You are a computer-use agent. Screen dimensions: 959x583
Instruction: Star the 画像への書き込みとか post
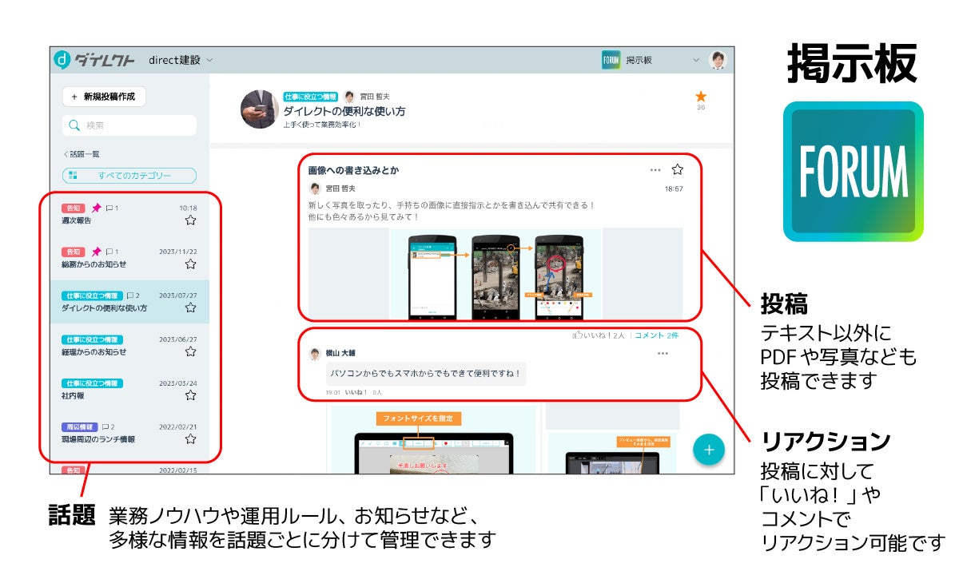coord(678,169)
